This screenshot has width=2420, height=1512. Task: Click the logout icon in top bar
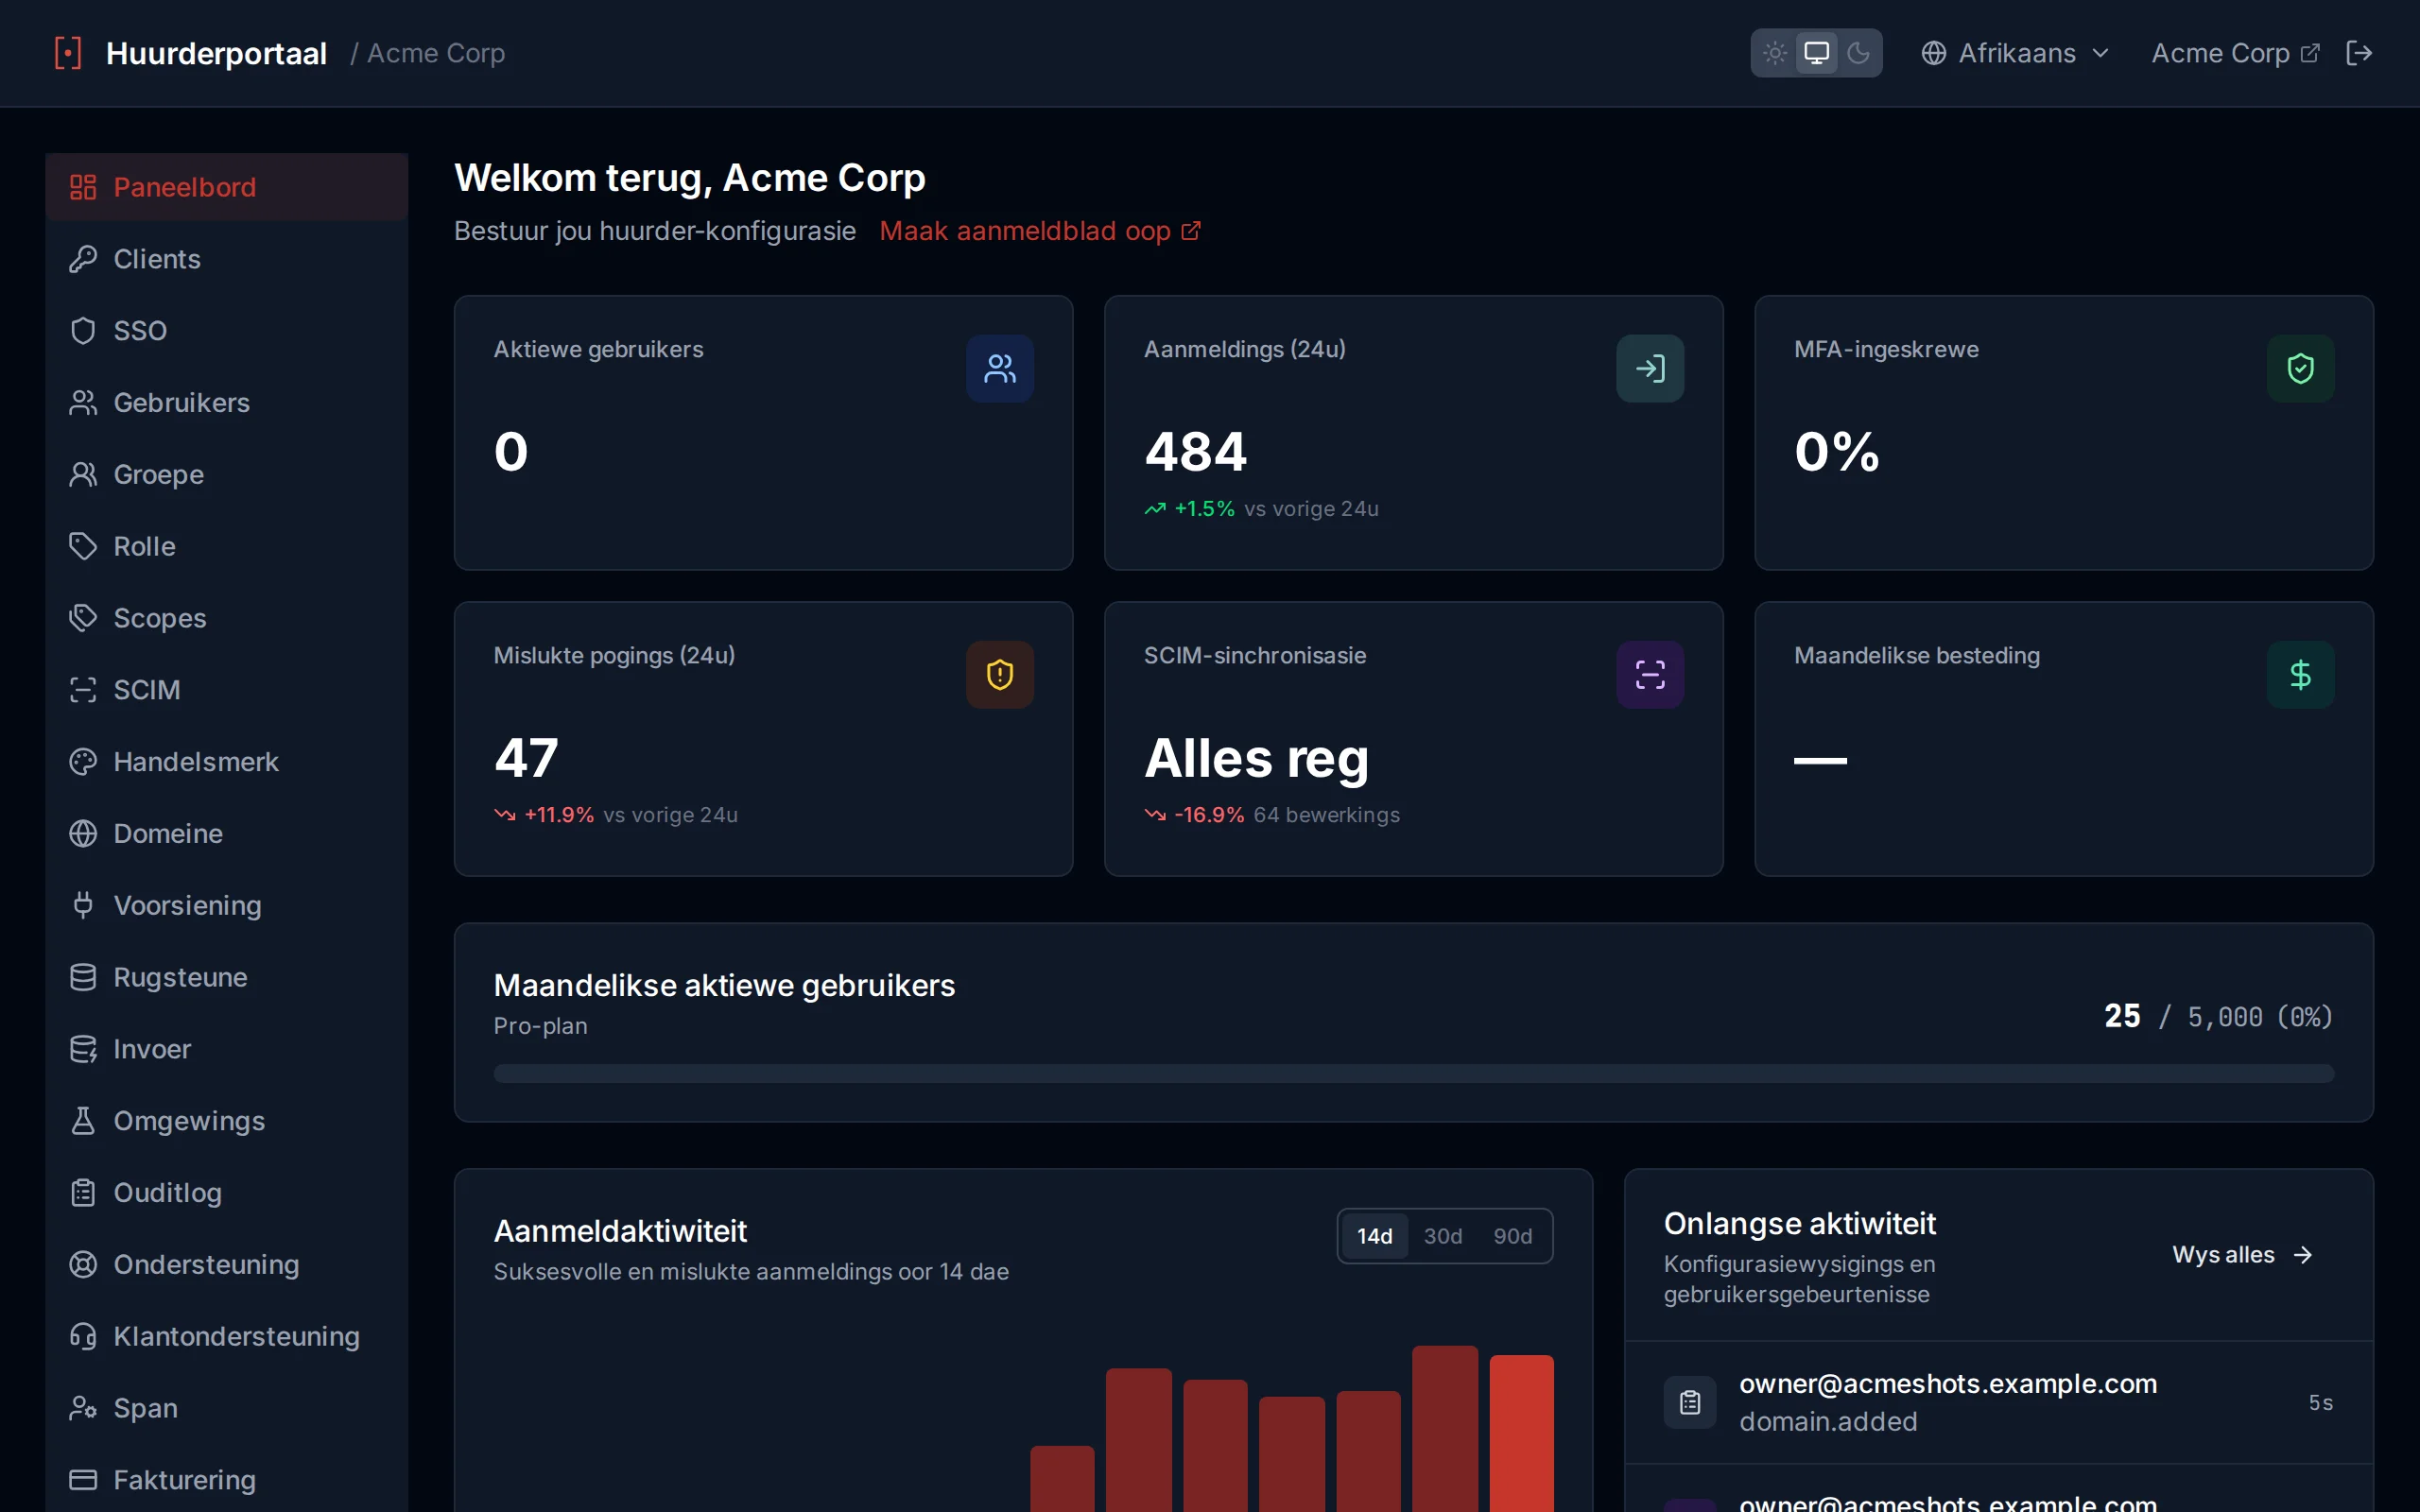click(2358, 53)
